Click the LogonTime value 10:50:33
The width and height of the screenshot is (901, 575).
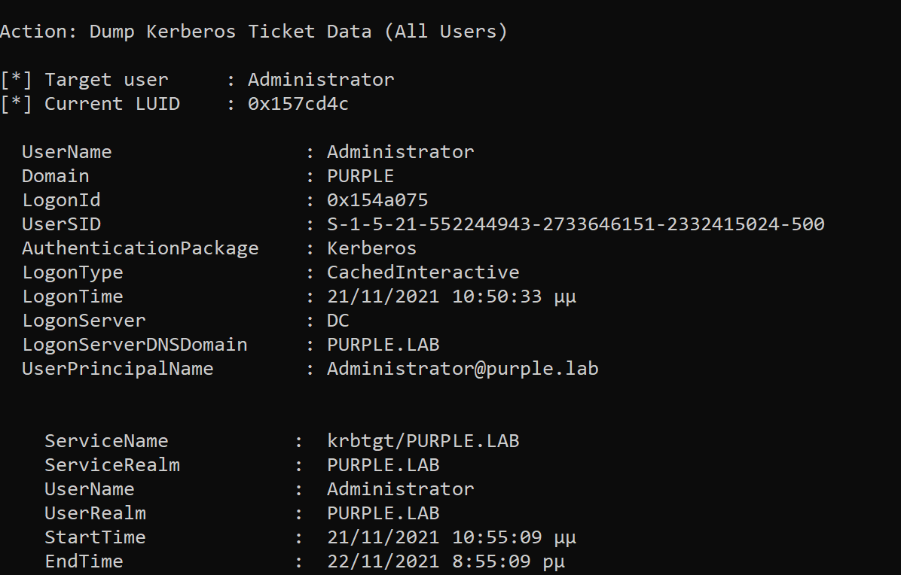click(x=451, y=297)
